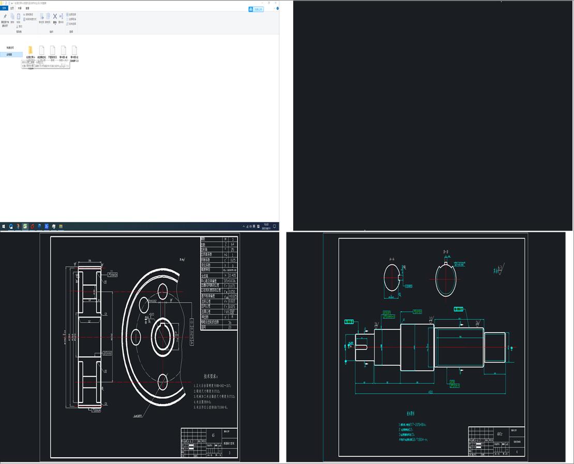
Task: Select the last file in folder
Action: pyautogui.click(x=74, y=51)
